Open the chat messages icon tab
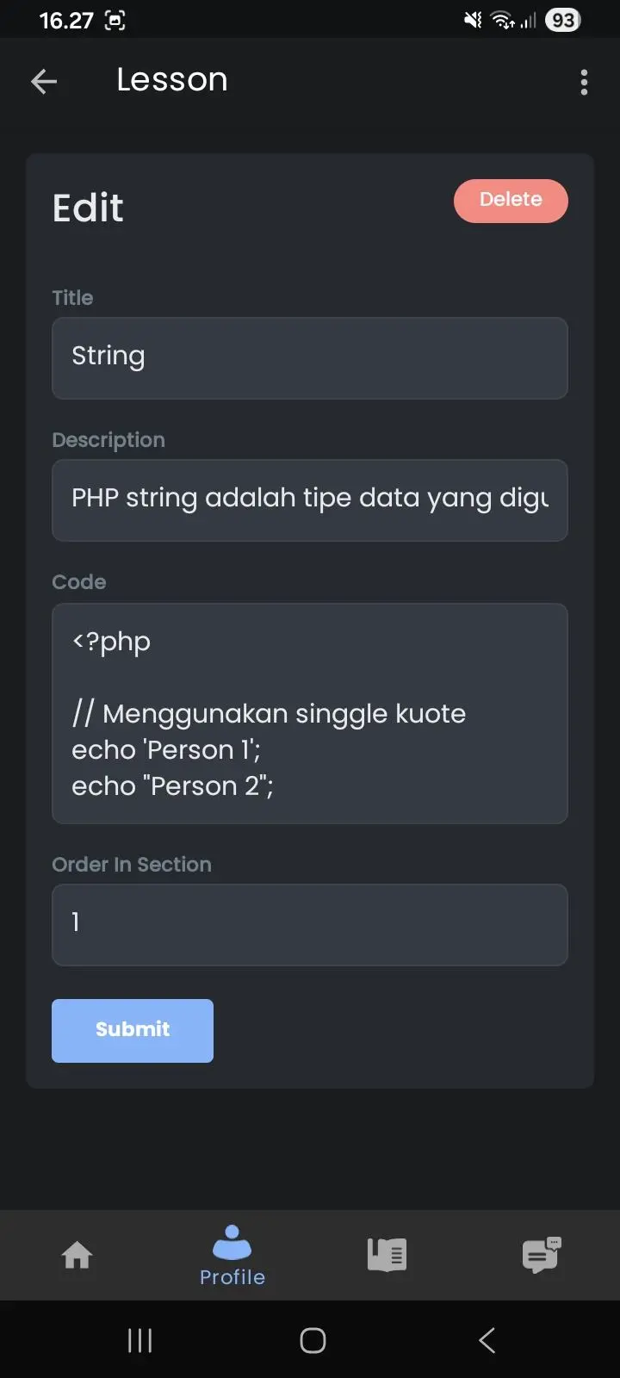 click(x=542, y=1255)
